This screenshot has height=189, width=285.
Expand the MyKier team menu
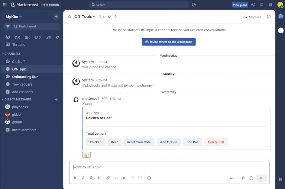pos(14,17)
